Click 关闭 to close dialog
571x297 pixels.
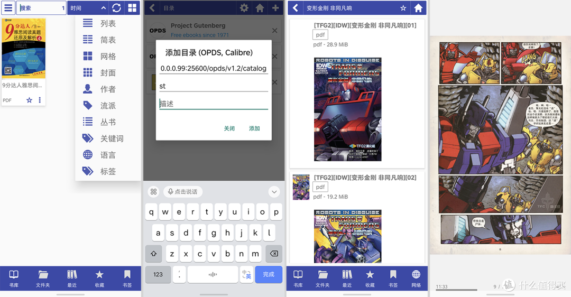pos(229,128)
